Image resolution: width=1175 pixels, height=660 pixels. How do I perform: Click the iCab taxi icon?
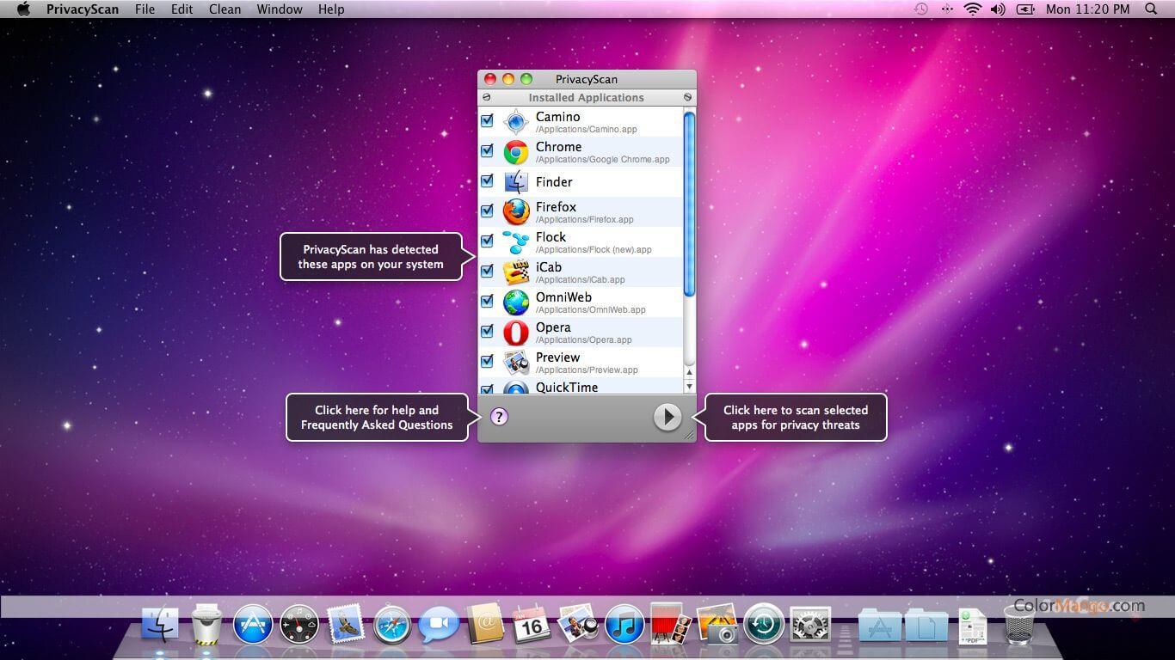[516, 272]
